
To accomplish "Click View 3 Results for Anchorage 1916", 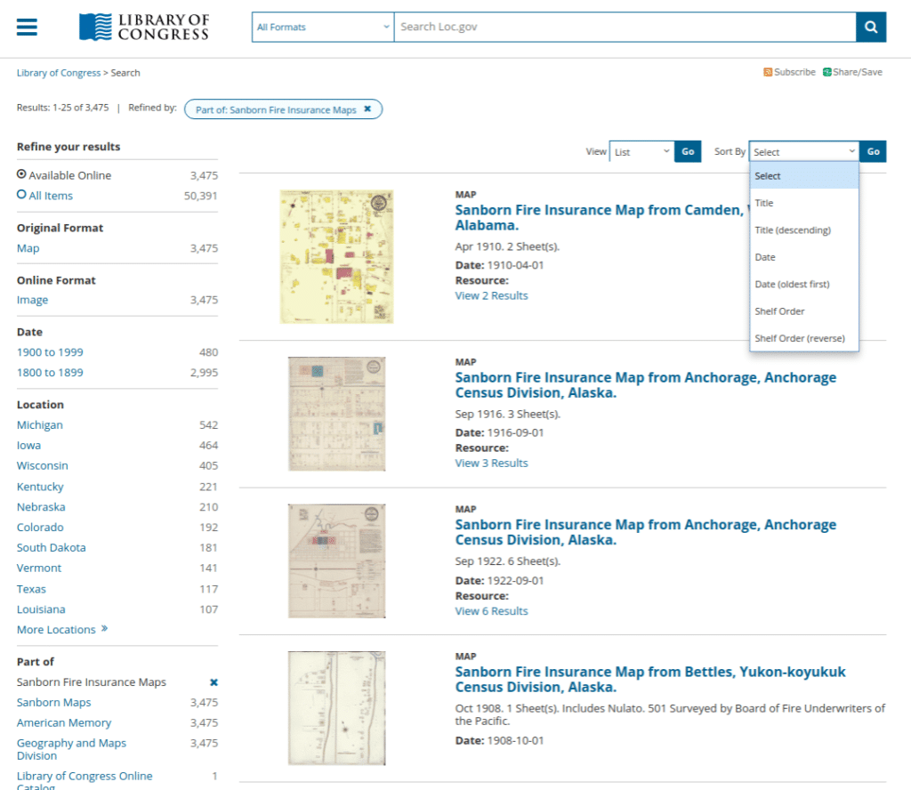I will [x=491, y=463].
